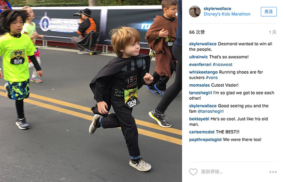
Task: Click skylerwallace profile avatar picture
Action: [195, 11]
